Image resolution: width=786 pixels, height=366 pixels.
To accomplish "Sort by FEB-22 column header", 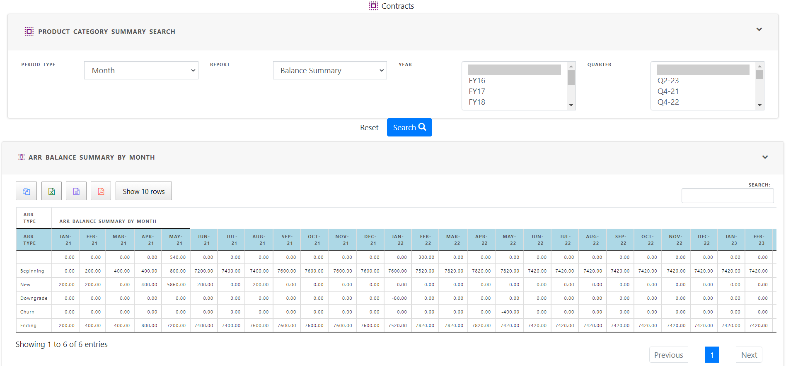I will pos(426,240).
